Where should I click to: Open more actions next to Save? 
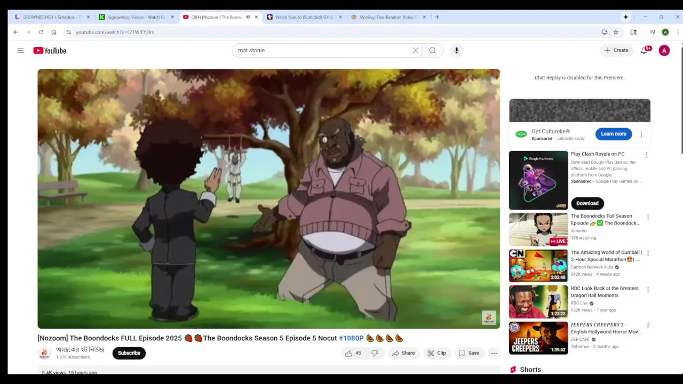point(494,353)
